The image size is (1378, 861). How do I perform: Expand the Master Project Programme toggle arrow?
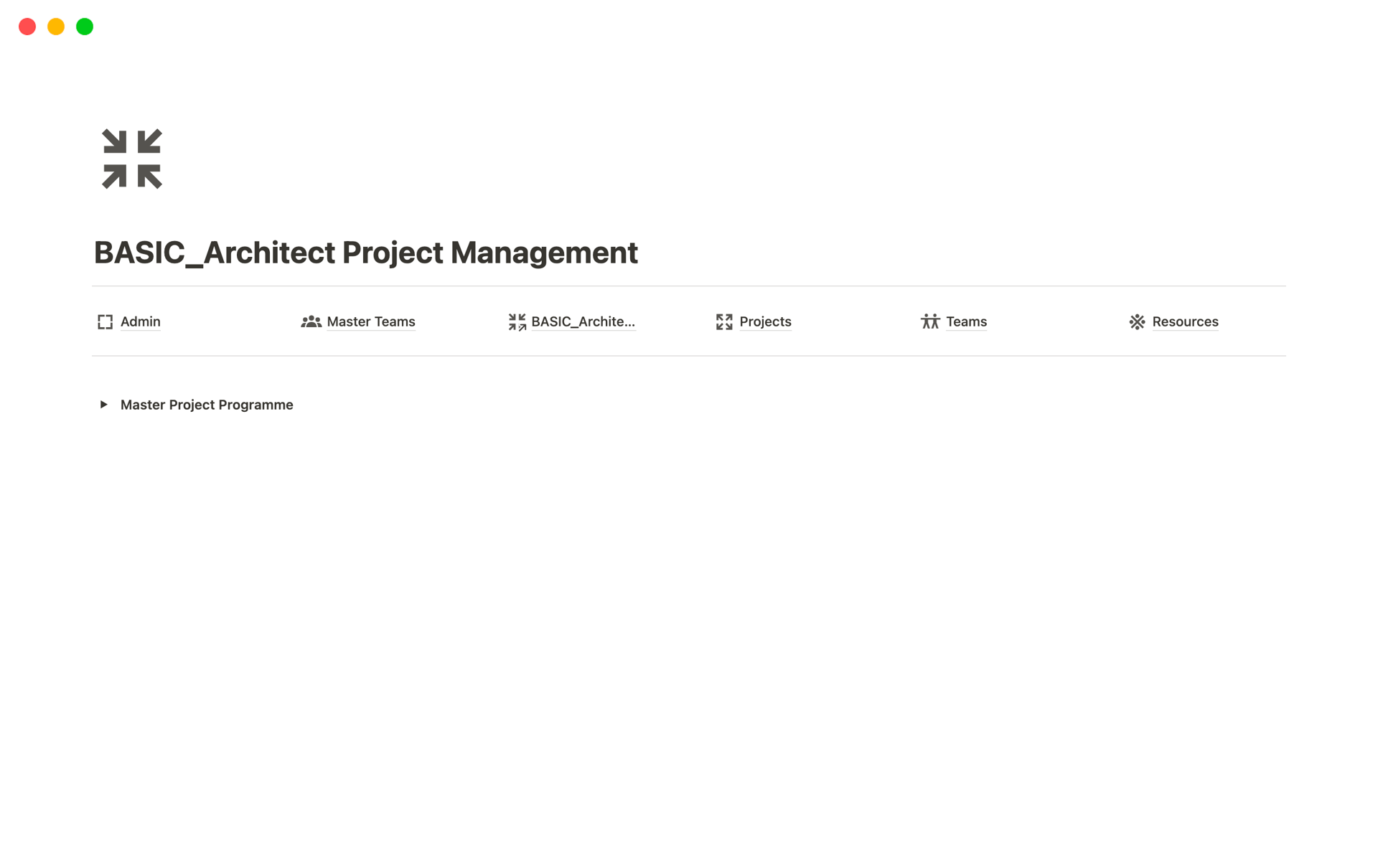[104, 405]
